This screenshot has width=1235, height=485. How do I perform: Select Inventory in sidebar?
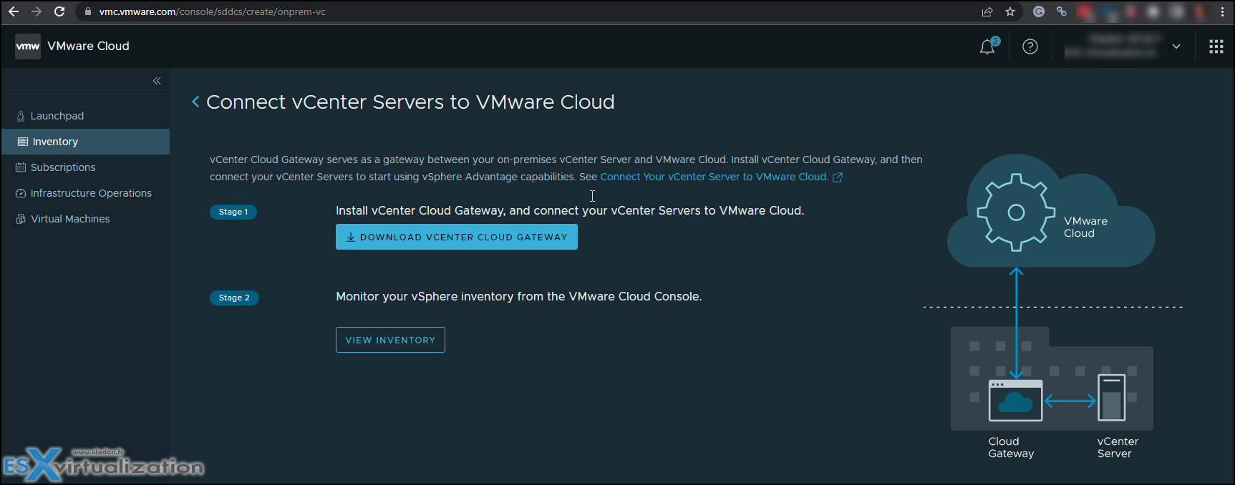coord(85,142)
